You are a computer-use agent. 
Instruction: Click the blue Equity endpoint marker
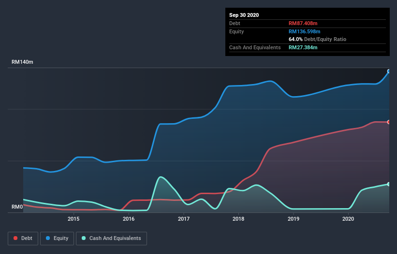pyautogui.click(x=389, y=71)
